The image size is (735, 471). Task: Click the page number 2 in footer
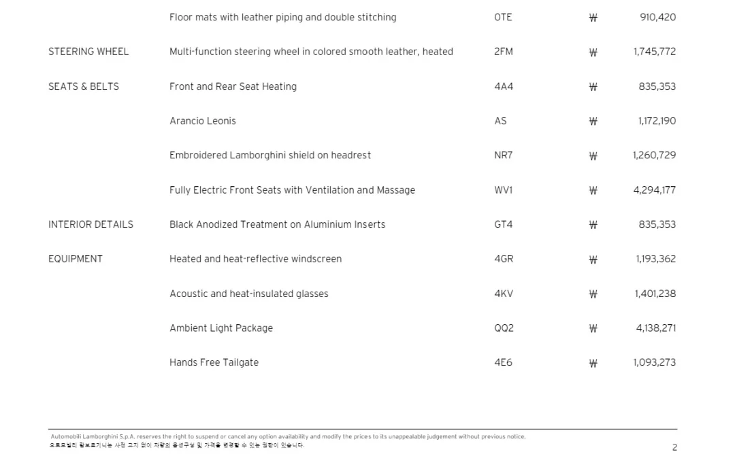tap(674, 447)
